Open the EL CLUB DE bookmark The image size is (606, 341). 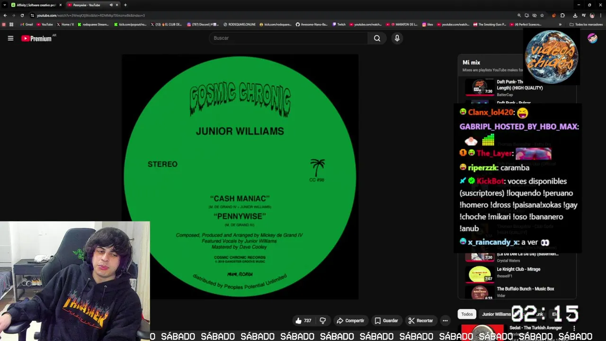click(x=167, y=24)
